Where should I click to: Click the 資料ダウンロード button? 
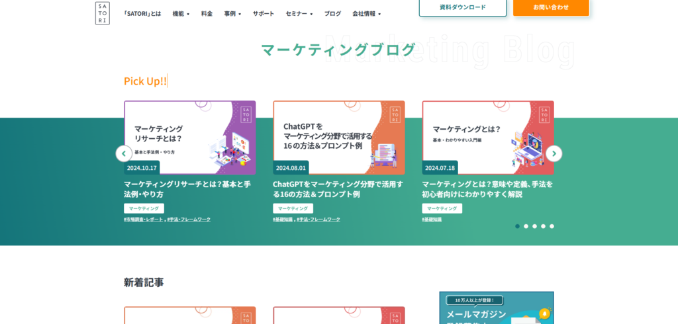[462, 7]
